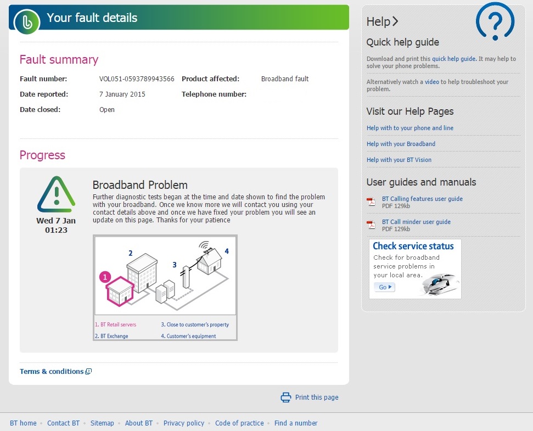The height and width of the screenshot is (431, 533).
Task: Open the quick help guide link
Action: click(453, 59)
